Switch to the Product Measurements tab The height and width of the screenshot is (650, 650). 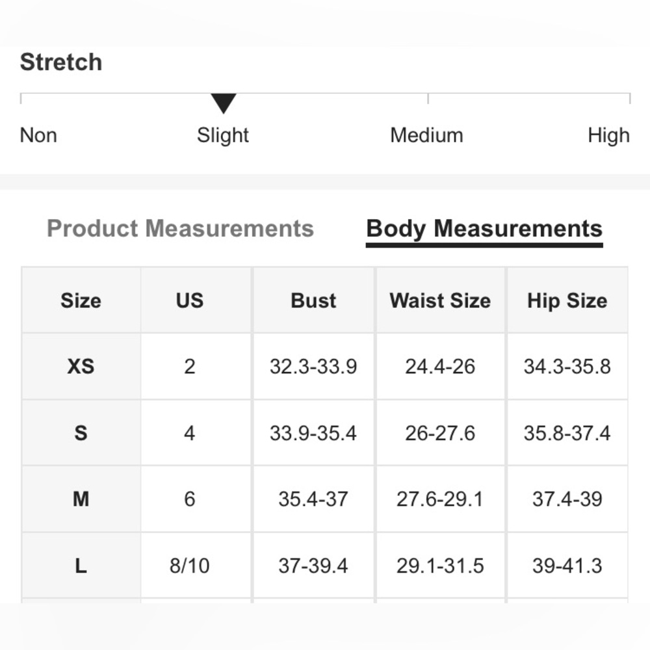click(x=180, y=228)
